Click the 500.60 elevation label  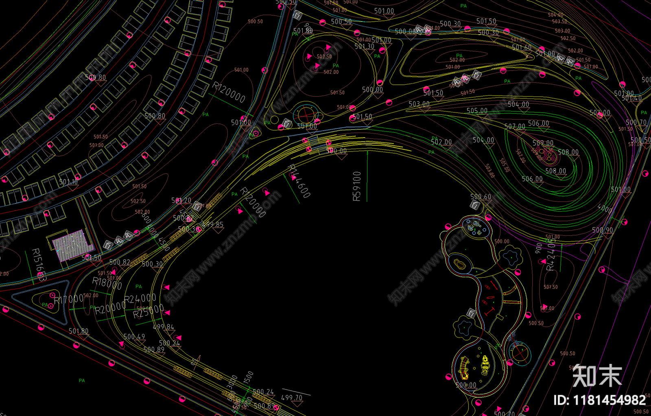tap(481, 197)
